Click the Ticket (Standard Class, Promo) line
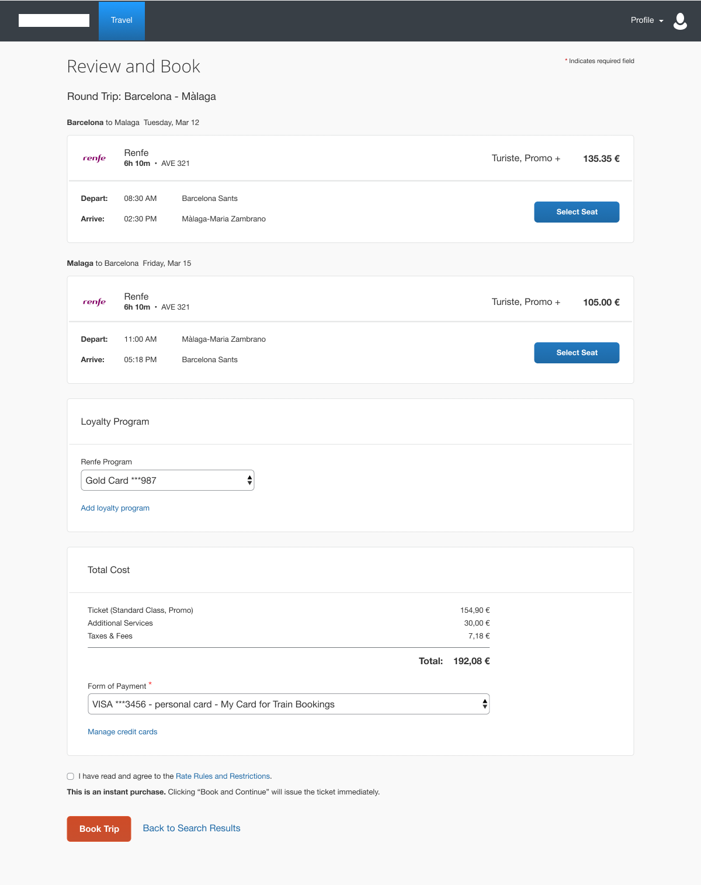Viewport: 701px width, 885px height. (140, 610)
